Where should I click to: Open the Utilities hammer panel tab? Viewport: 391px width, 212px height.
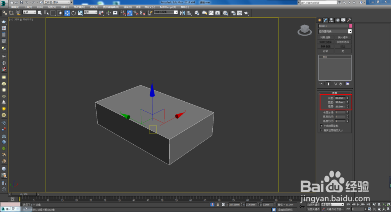click(349, 20)
